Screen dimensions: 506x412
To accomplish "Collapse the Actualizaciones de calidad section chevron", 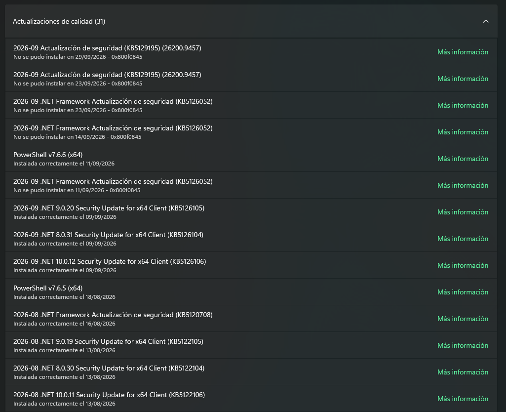I will tap(485, 21).
